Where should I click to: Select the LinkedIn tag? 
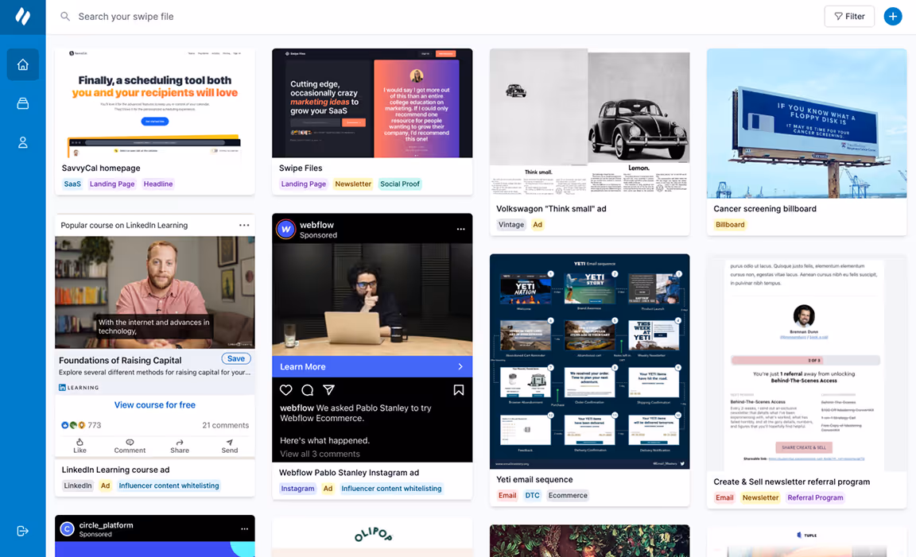pyautogui.click(x=78, y=485)
